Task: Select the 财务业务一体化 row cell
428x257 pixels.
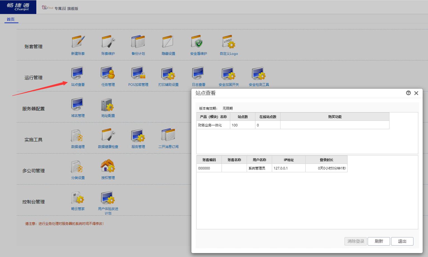Action: pos(213,125)
